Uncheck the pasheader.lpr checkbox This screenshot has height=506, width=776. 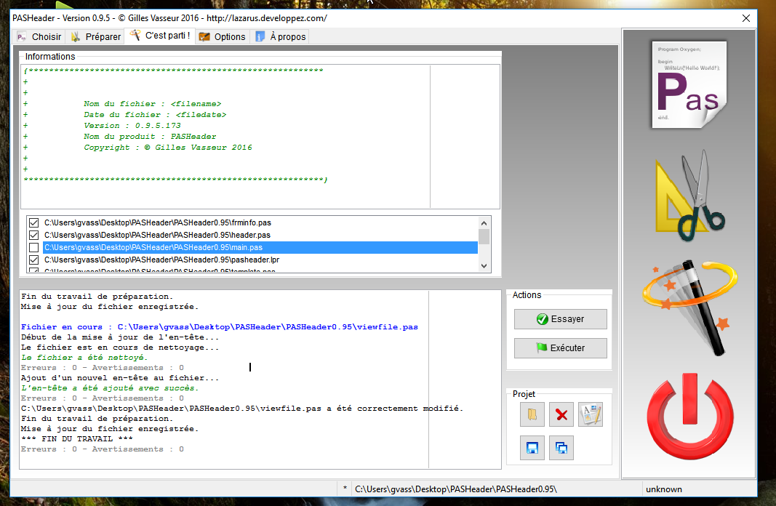(x=33, y=260)
